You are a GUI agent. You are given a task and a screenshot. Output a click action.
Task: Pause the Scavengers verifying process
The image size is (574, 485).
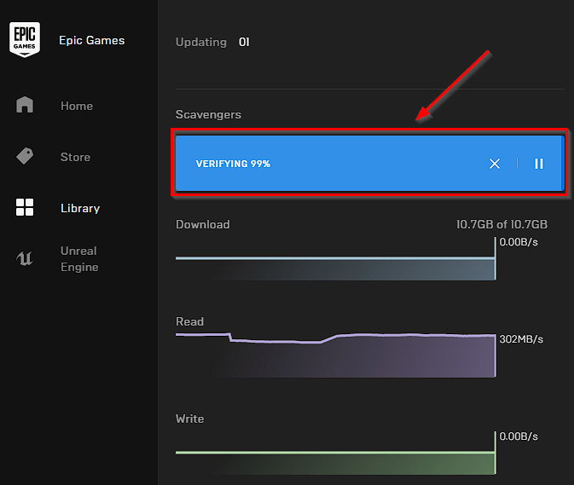pyautogui.click(x=539, y=164)
